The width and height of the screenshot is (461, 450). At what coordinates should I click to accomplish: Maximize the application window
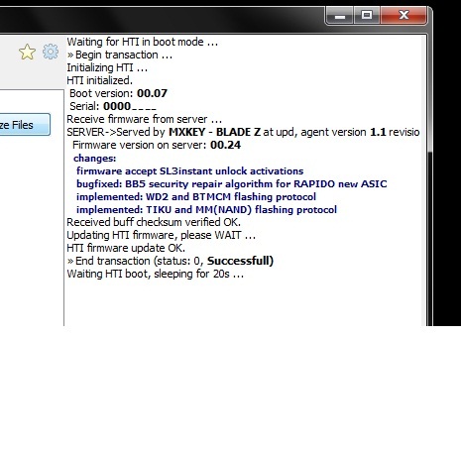(x=367, y=16)
